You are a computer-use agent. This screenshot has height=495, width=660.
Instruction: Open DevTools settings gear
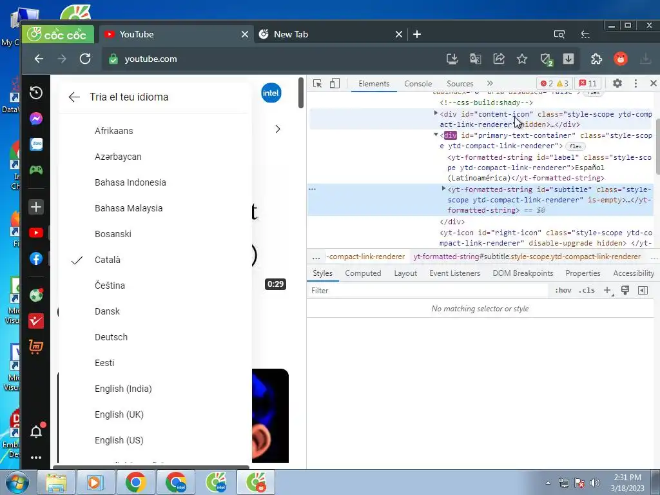(x=617, y=83)
